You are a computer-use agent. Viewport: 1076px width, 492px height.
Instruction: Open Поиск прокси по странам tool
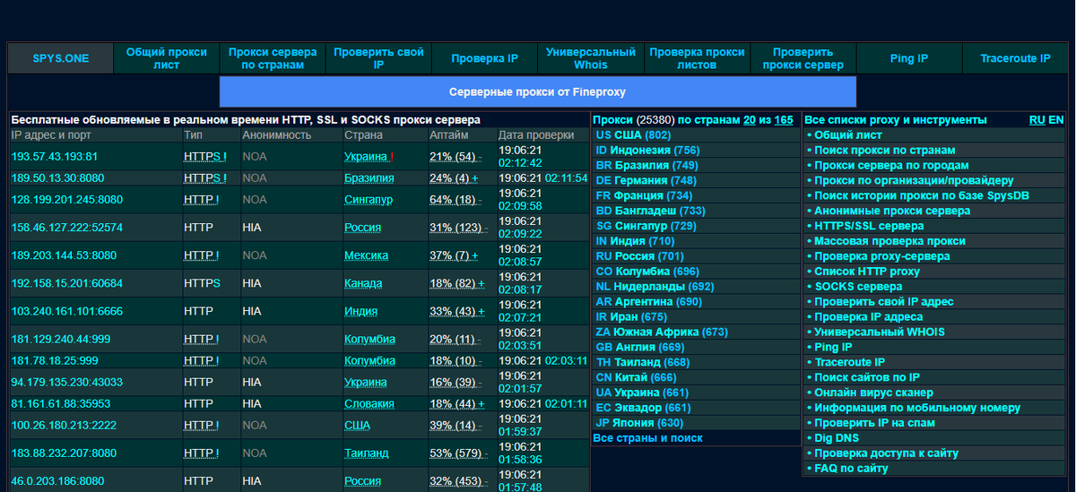[884, 151]
